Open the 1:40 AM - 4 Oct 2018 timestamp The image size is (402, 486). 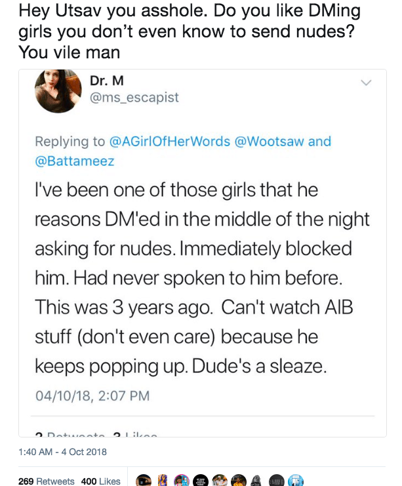pyautogui.click(x=62, y=451)
